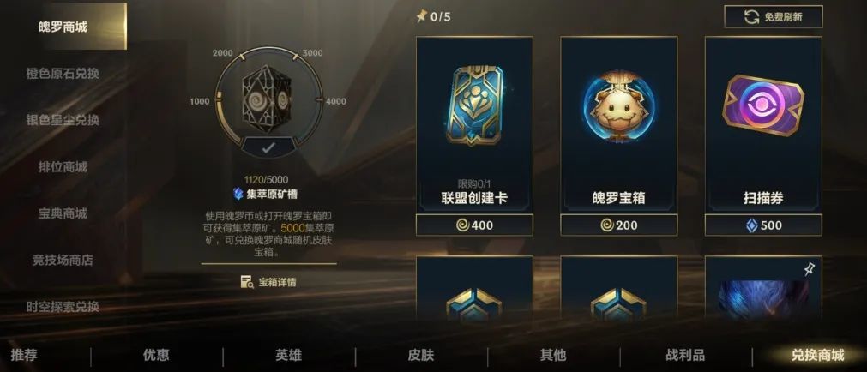Open the 联盟创建卡 card icon
The width and height of the screenshot is (867, 372).
point(474,105)
